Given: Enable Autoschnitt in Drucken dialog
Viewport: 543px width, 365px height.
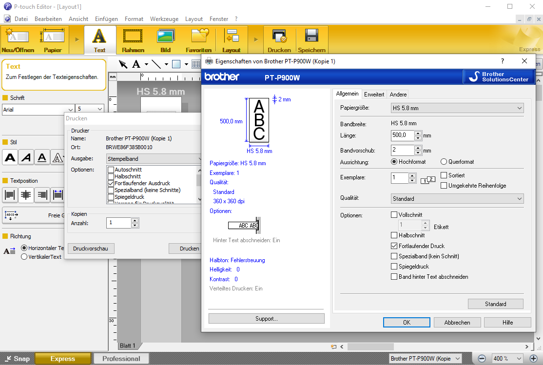Looking at the screenshot, I should 111,170.
